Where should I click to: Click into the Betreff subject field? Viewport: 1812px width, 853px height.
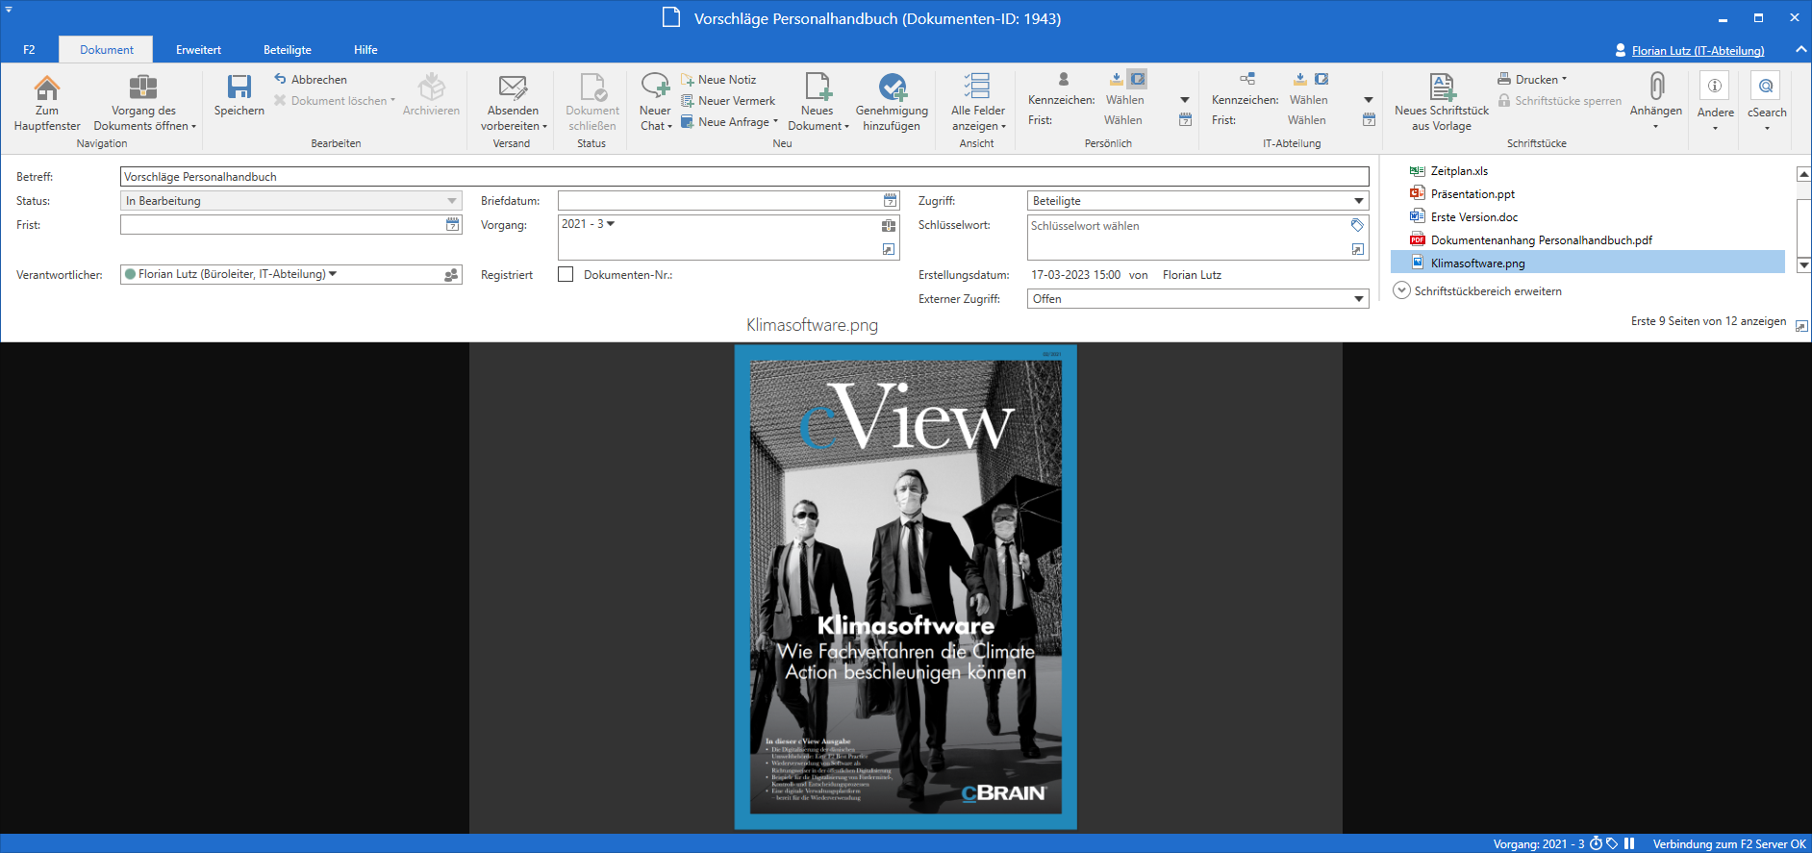coord(744,177)
